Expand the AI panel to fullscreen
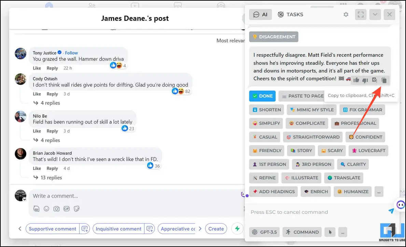 tap(361, 14)
